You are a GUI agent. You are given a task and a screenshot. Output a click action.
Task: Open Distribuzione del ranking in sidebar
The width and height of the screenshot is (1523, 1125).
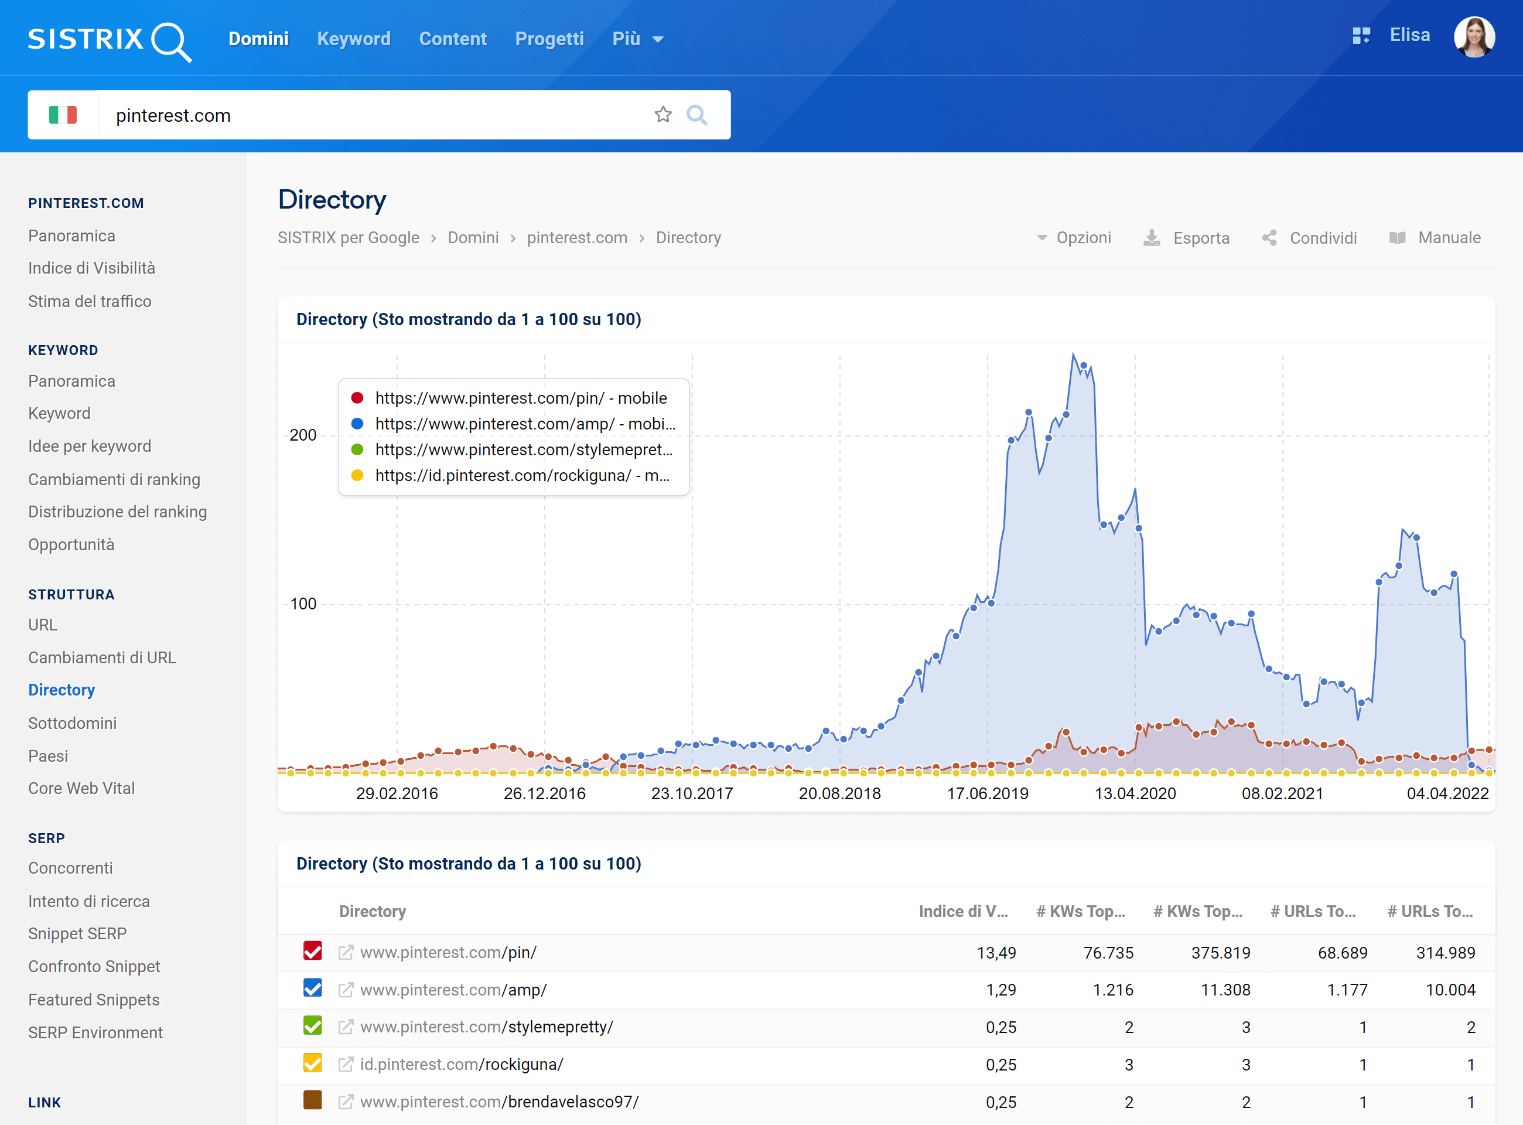click(x=118, y=512)
